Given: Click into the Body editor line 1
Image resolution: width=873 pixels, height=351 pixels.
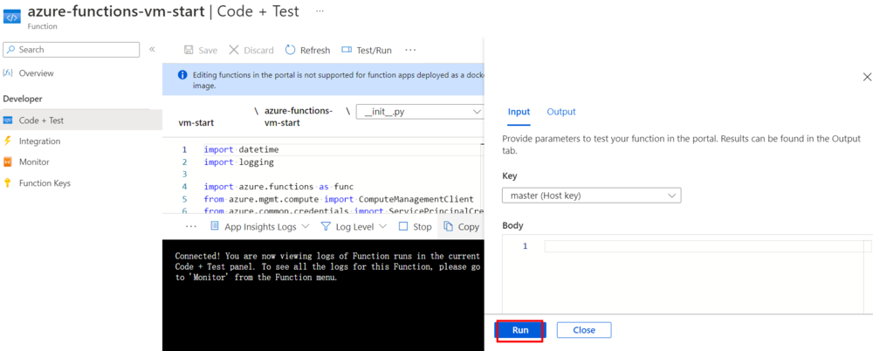Looking at the screenshot, I should click(x=704, y=246).
